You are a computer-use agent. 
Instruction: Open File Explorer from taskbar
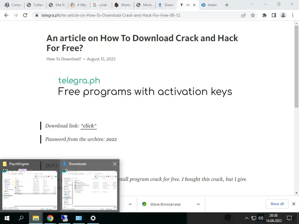click(36, 218)
